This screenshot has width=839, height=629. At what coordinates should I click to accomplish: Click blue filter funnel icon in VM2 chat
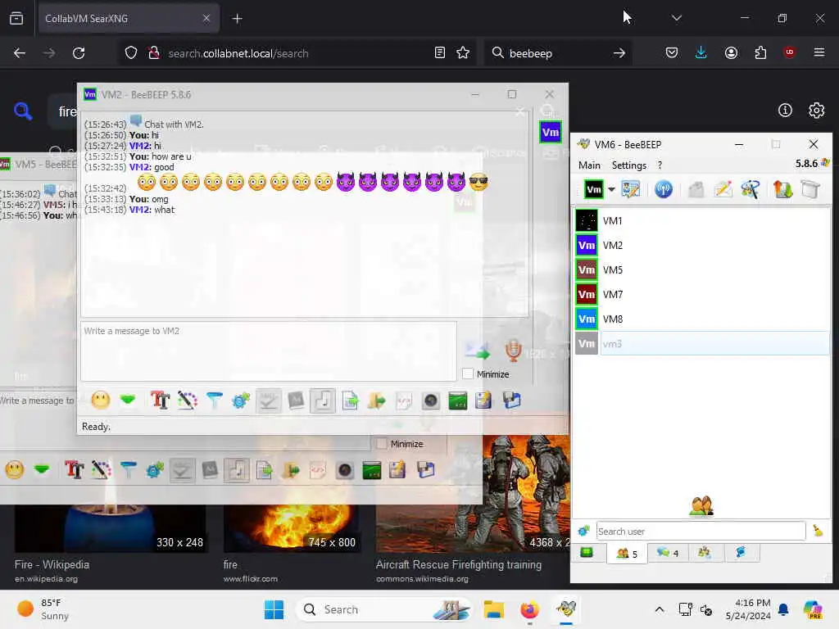pos(214,400)
